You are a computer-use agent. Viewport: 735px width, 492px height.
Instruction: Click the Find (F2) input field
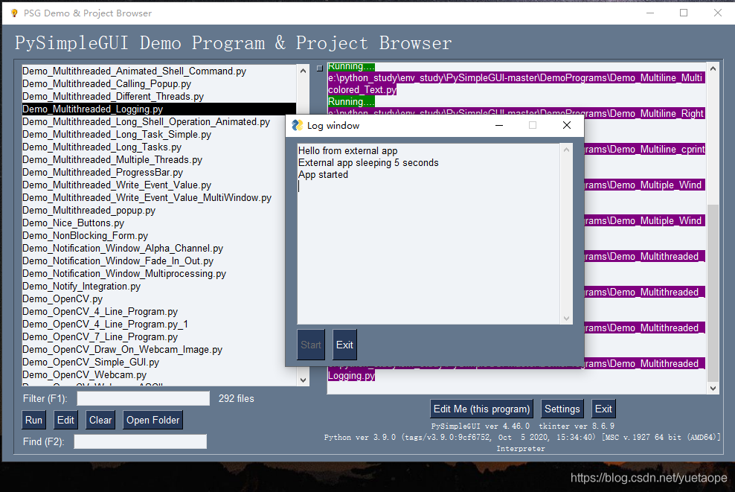click(x=140, y=441)
